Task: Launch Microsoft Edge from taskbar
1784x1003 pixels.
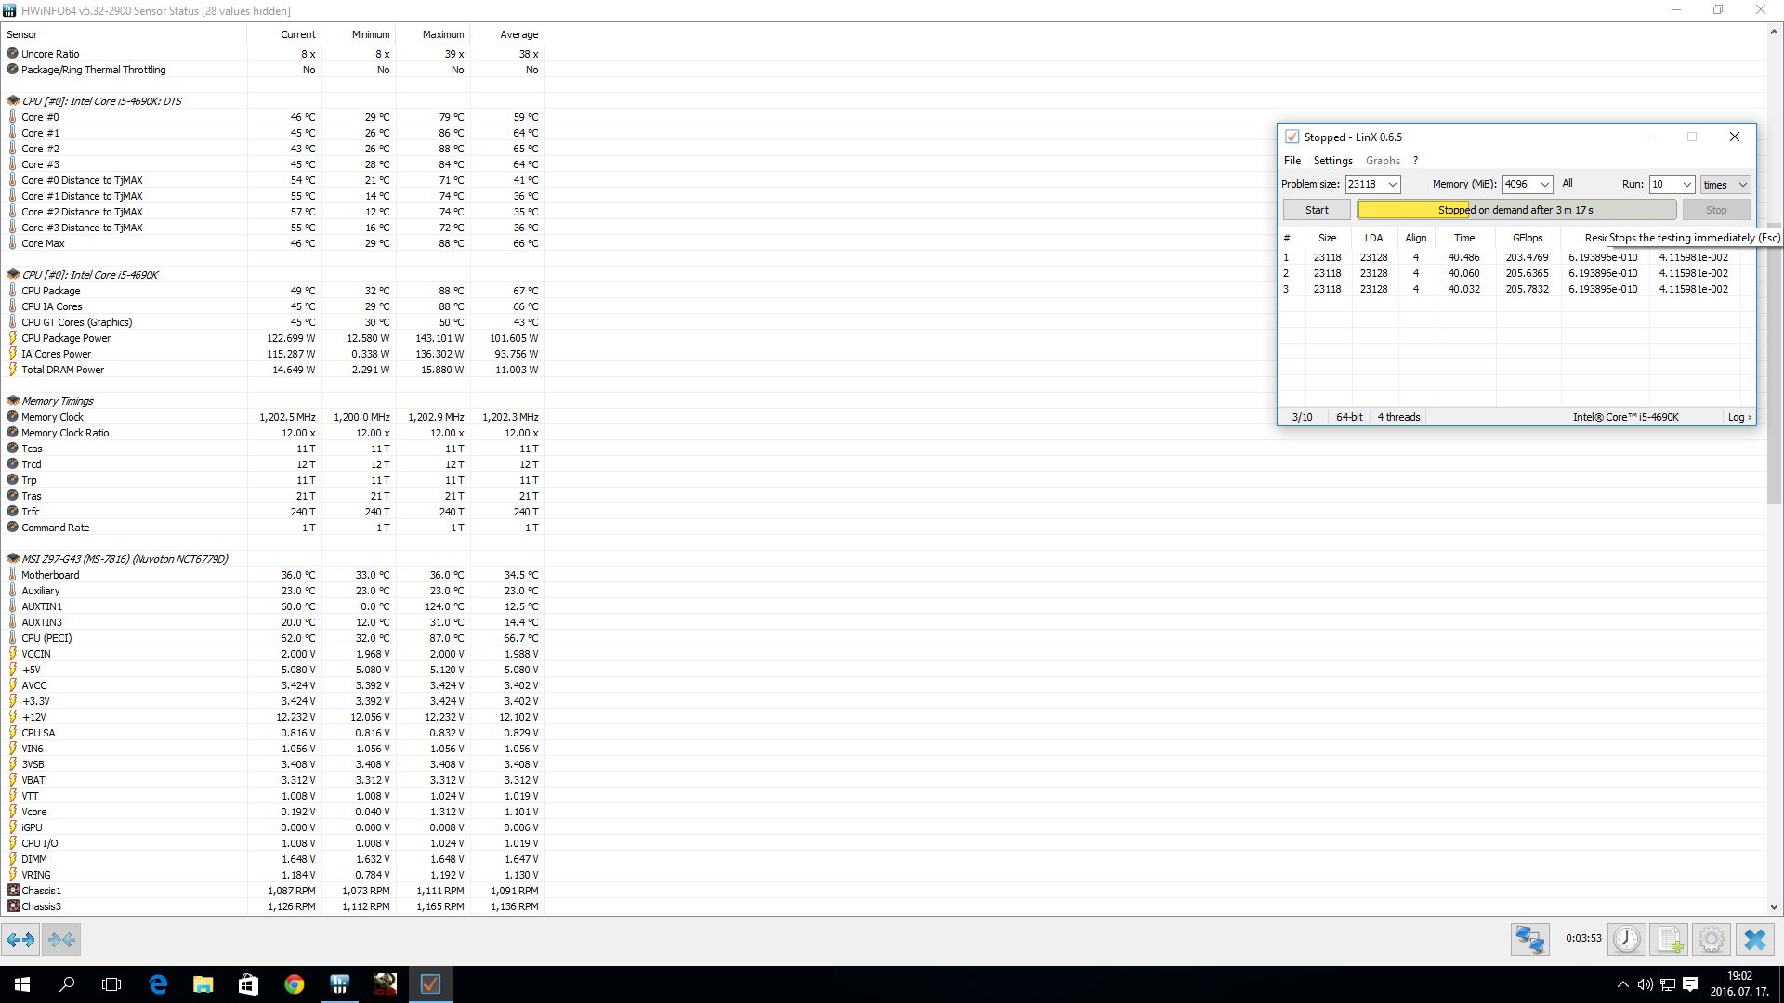Action: [x=158, y=984]
